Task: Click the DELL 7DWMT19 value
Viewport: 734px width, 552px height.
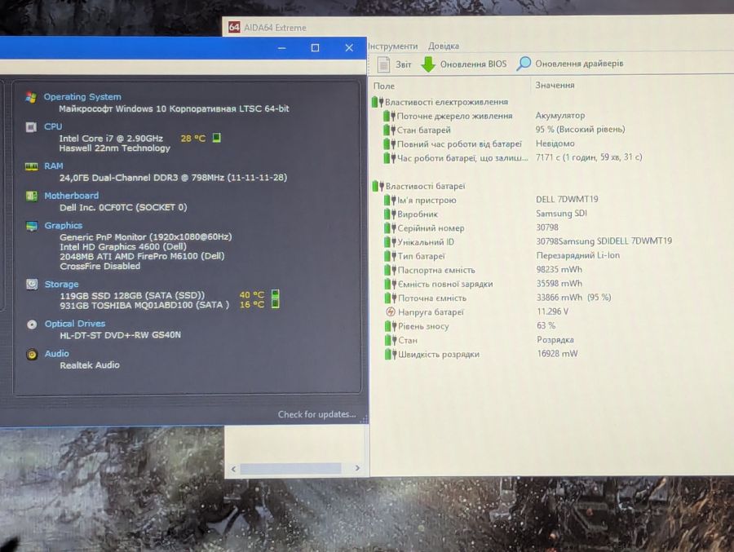Action: 567,199
